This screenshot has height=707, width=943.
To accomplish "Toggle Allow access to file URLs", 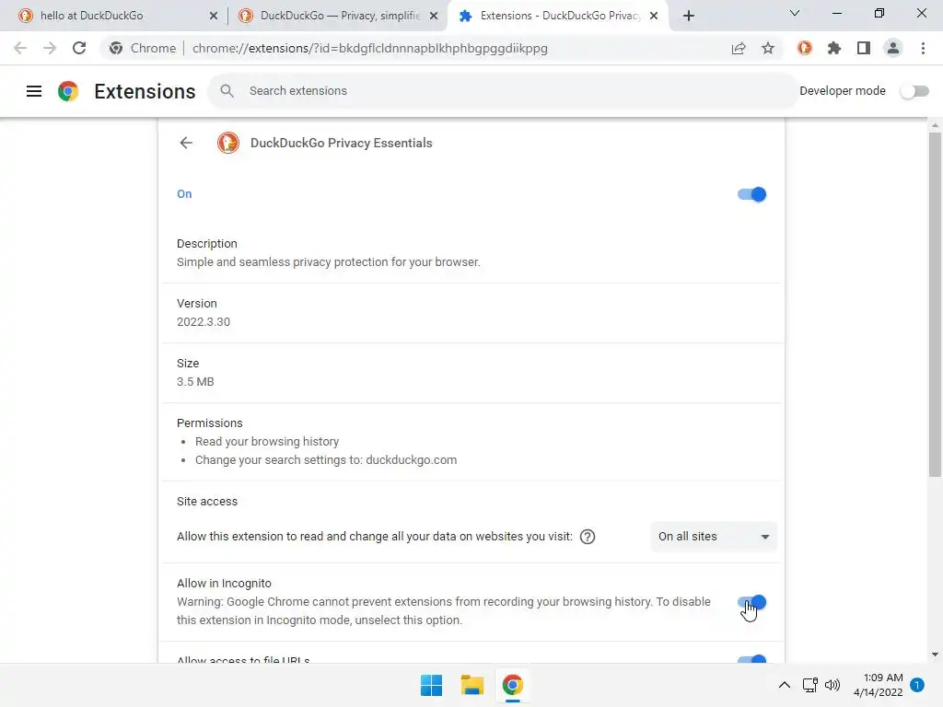I will (x=751, y=659).
